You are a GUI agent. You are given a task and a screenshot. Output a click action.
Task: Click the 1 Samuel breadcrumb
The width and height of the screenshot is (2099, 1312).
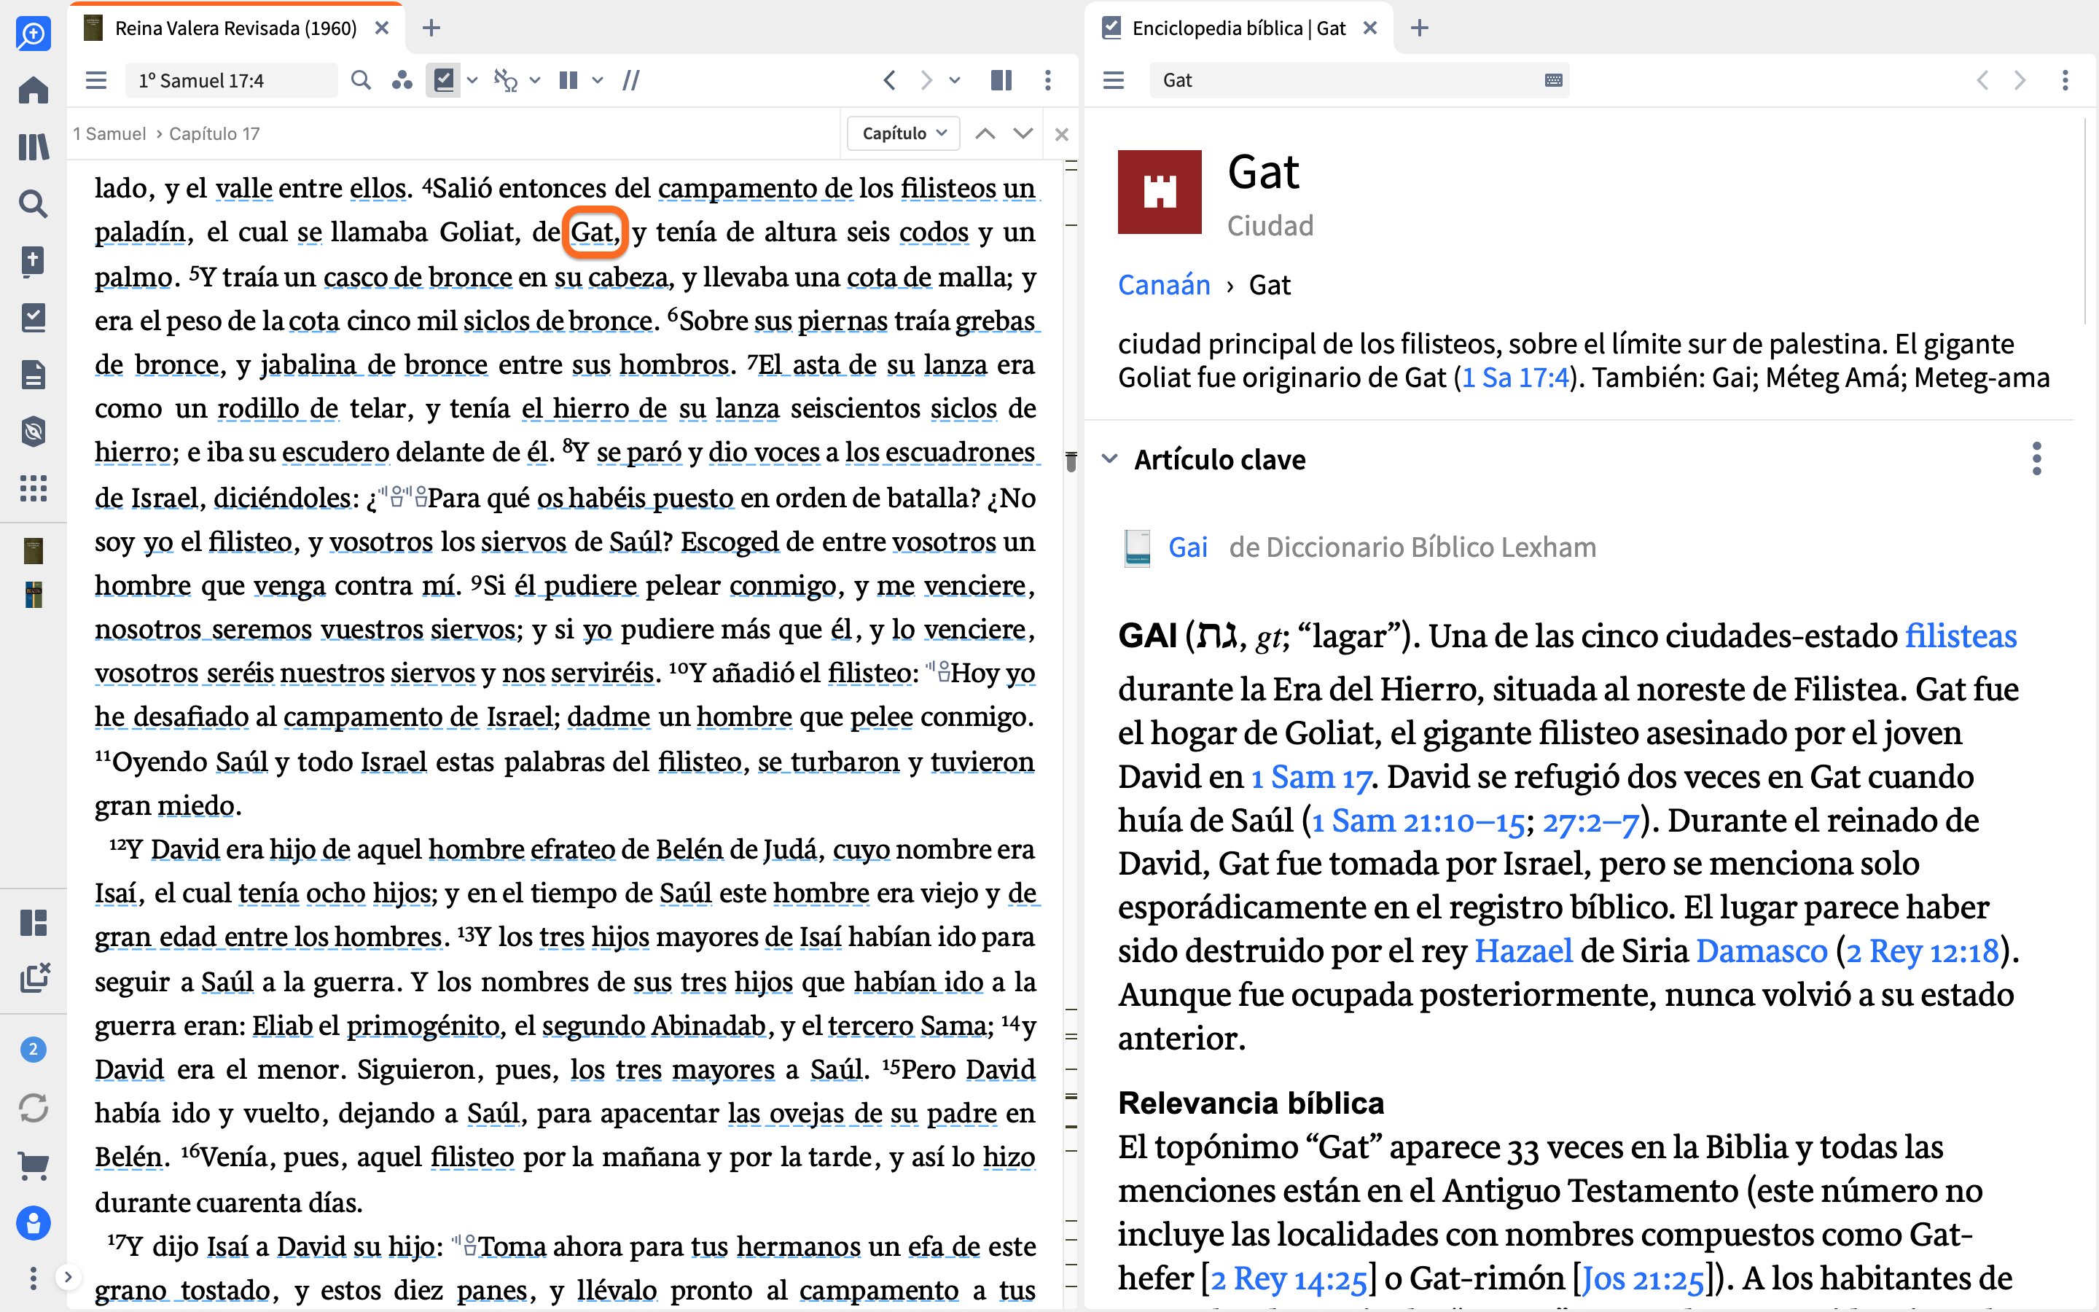[109, 133]
